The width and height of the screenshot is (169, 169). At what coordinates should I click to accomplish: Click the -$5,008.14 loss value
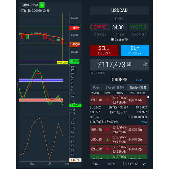point(134,100)
